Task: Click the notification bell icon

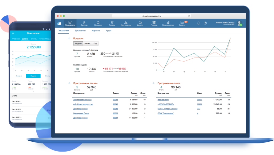Action: tap(199, 22)
